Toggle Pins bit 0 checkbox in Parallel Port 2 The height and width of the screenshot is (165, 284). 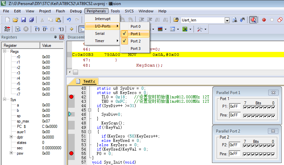point(273,154)
